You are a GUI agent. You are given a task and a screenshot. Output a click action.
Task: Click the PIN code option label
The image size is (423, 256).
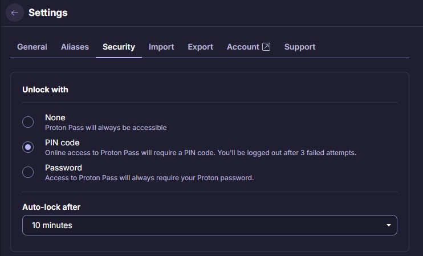click(62, 143)
